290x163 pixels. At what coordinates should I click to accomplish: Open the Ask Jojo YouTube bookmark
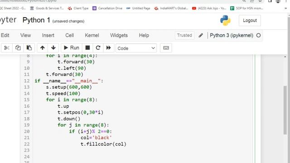pyautogui.click(x=209, y=8)
